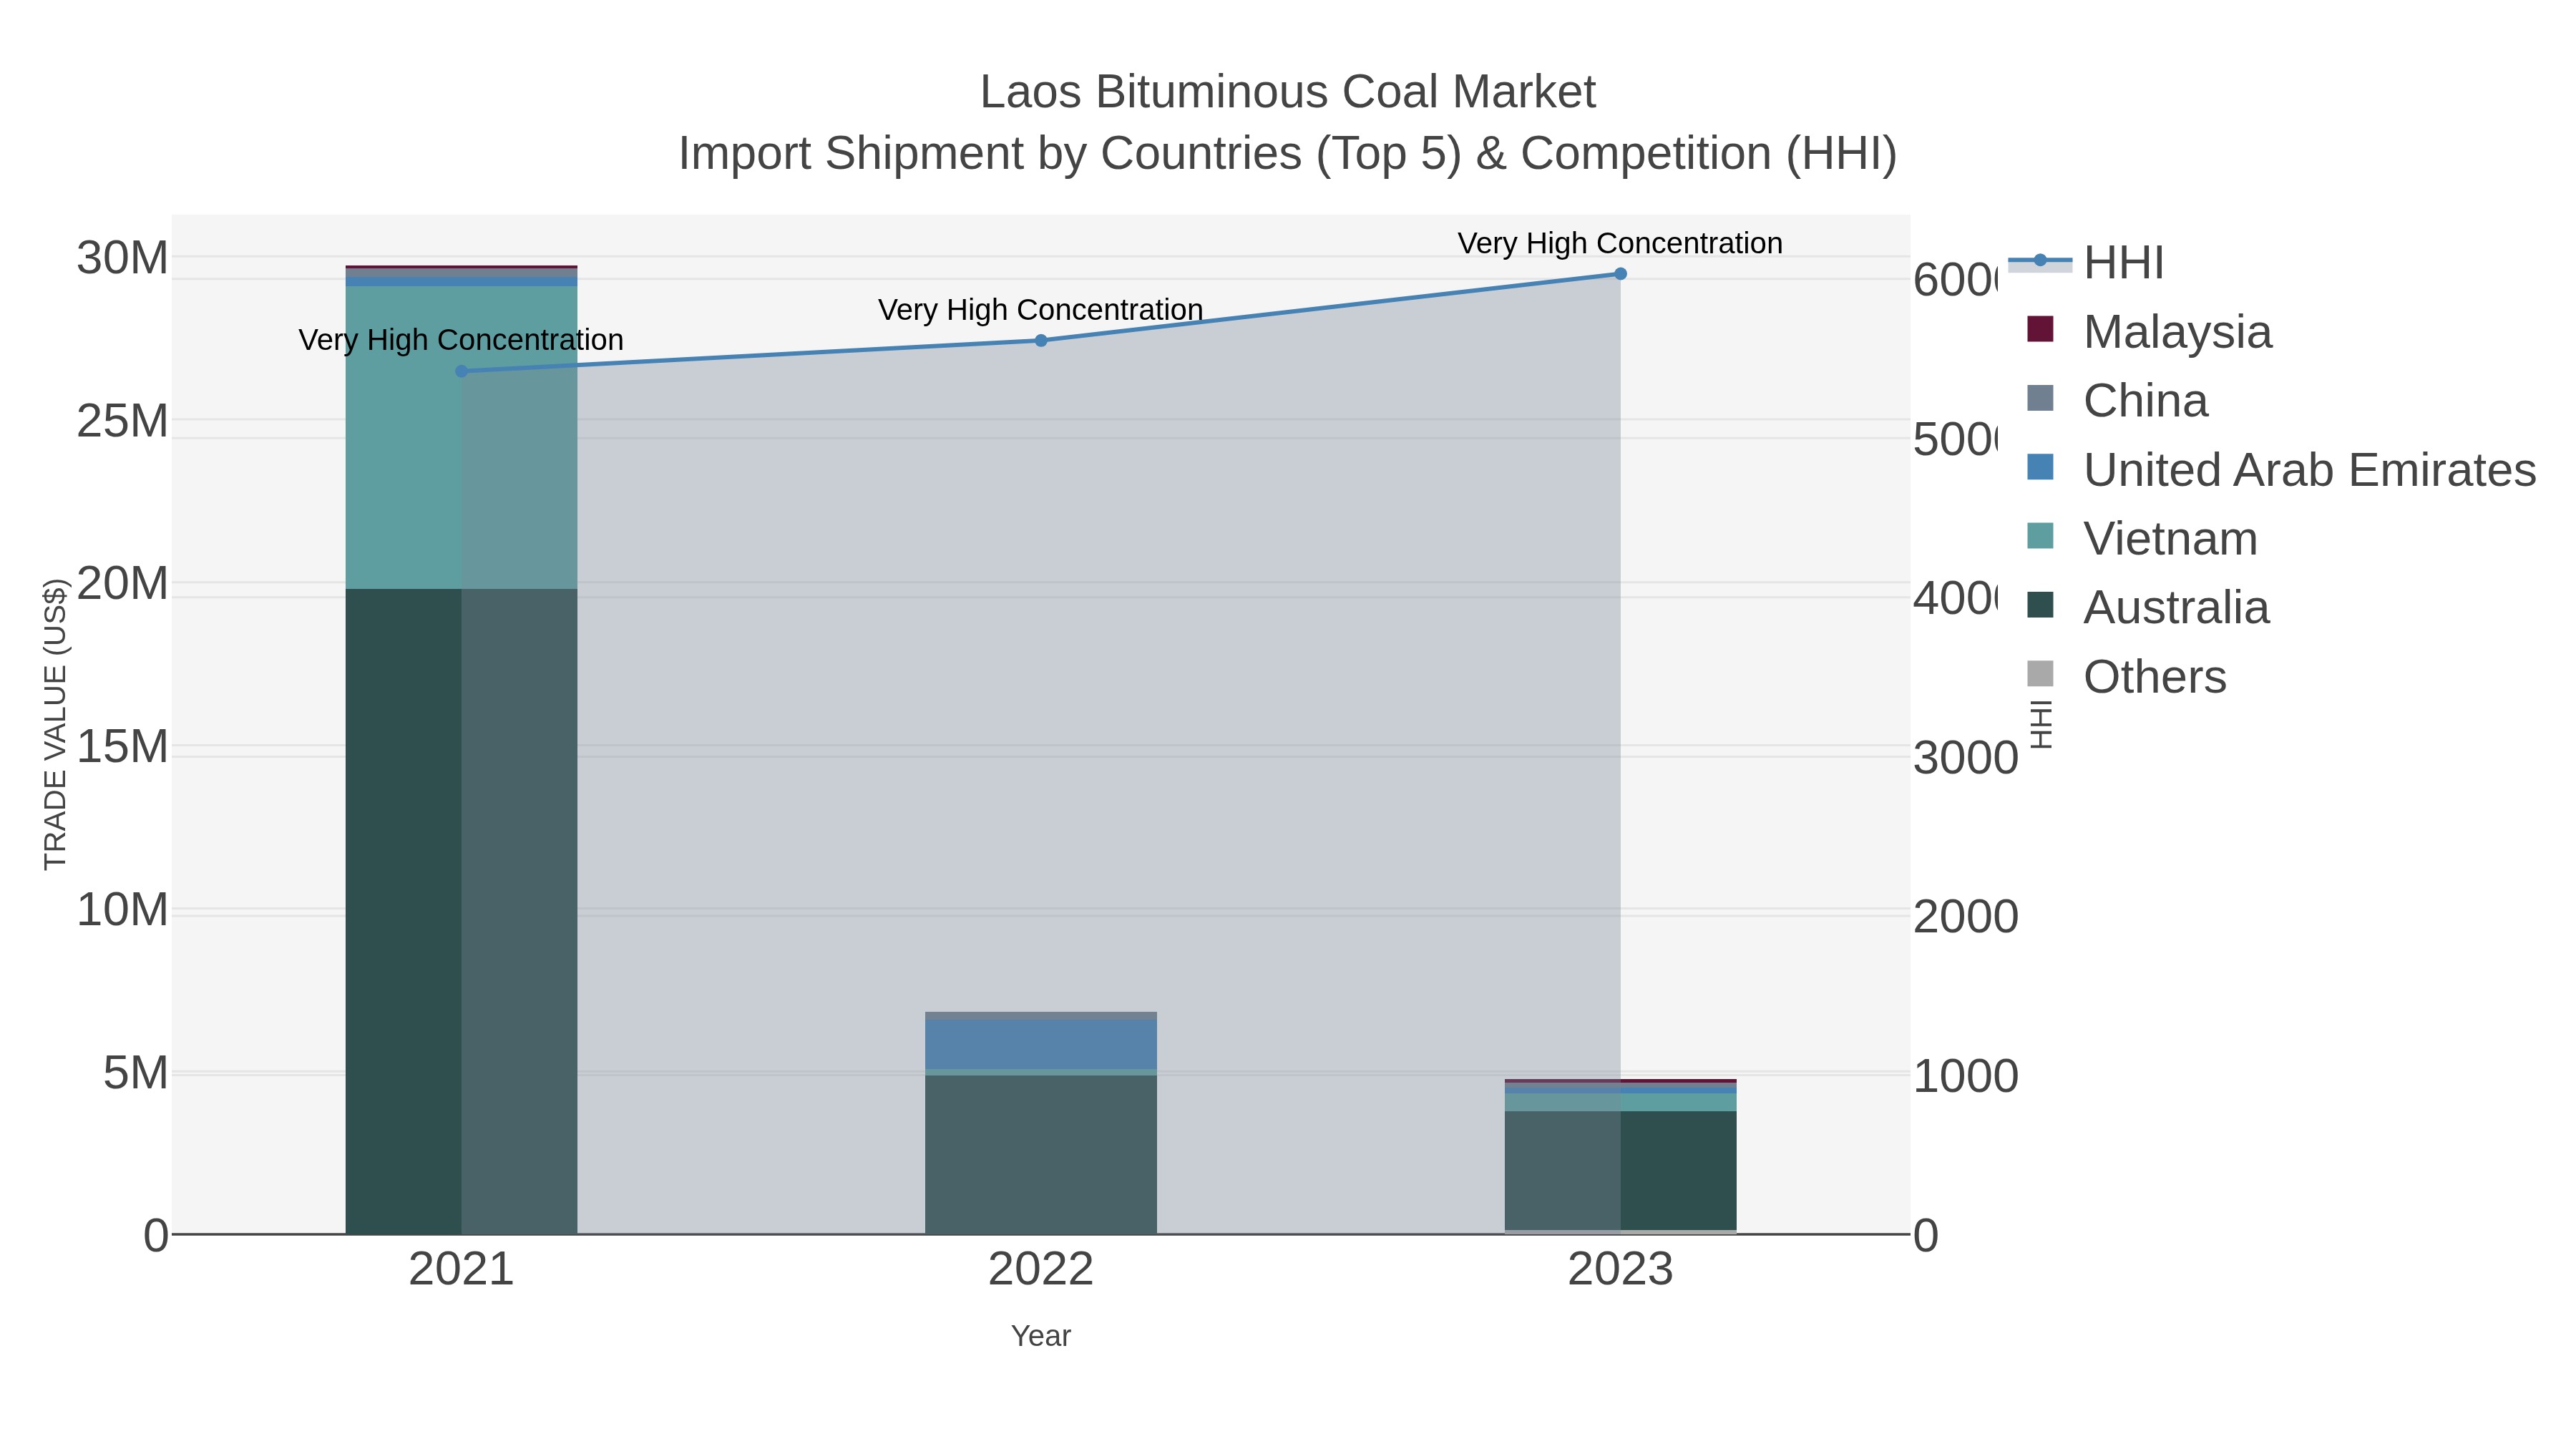This screenshot has width=2576, height=1449.
Task: Click the 5M y-axis tick label
Action: click(x=136, y=1073)
